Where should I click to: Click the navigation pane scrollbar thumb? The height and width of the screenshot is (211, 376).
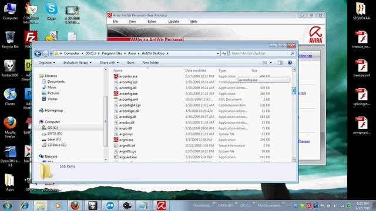(105, 121)
